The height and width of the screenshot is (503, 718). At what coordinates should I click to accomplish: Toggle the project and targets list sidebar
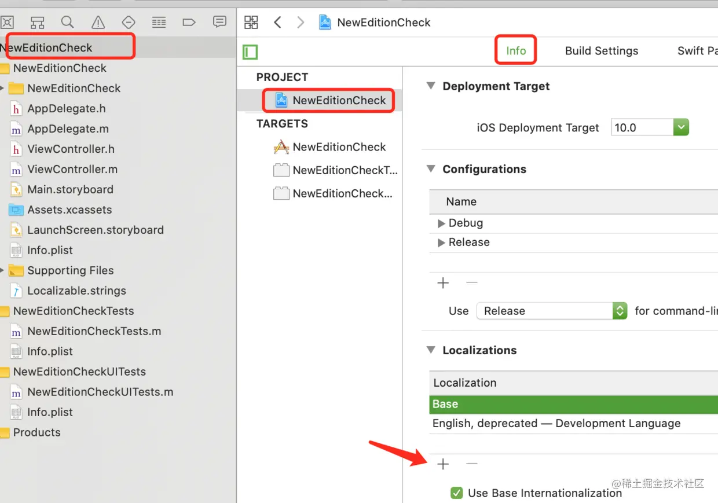point(250,52)
